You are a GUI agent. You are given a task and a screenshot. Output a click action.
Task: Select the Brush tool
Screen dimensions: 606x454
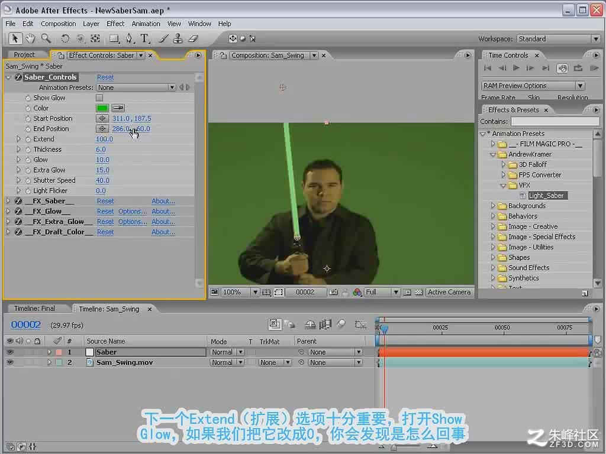coord(163,38)
